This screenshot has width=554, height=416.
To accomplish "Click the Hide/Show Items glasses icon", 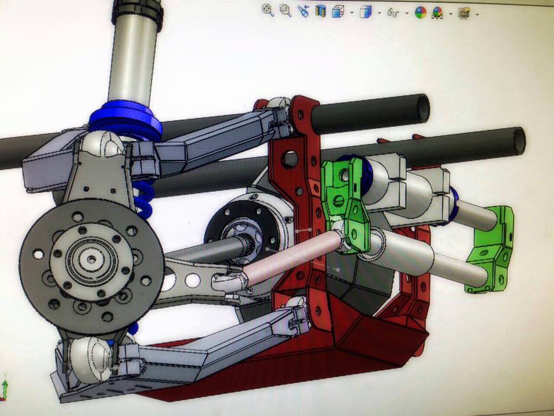I will click(x=393, y=13).
